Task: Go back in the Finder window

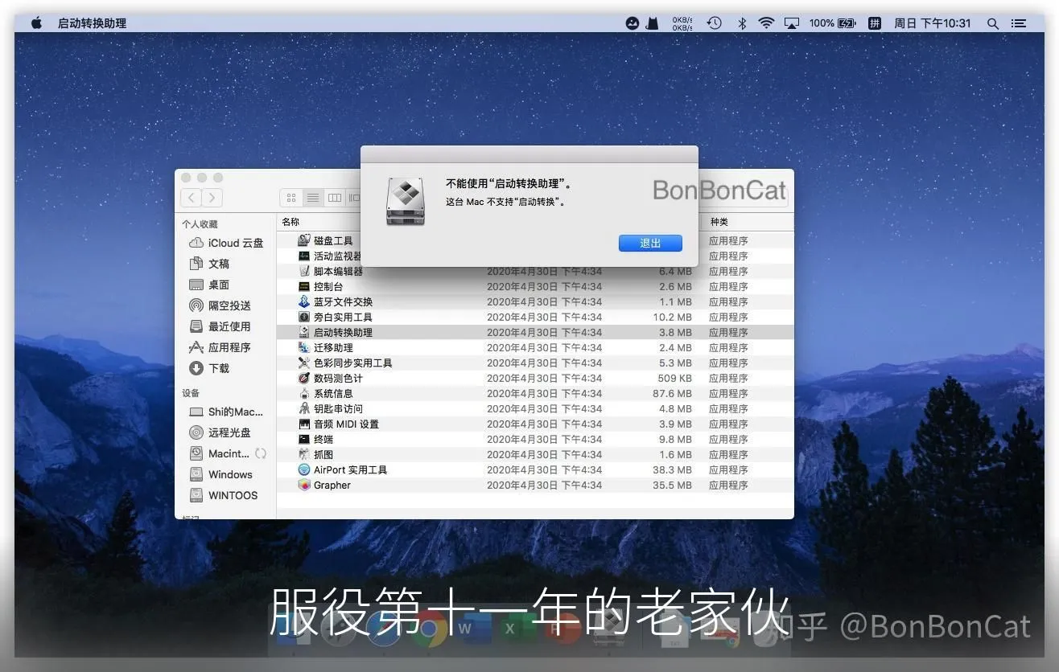Action: tap(192, 197)
